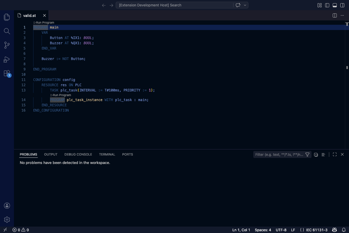Toggle the secondary side bar
Screen dimensions: 349x233
click(342, 5)
